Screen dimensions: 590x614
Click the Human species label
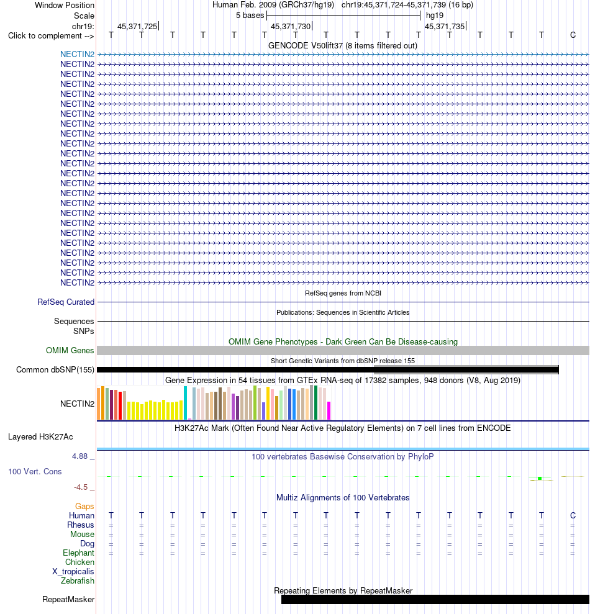(x=81, y=515)
